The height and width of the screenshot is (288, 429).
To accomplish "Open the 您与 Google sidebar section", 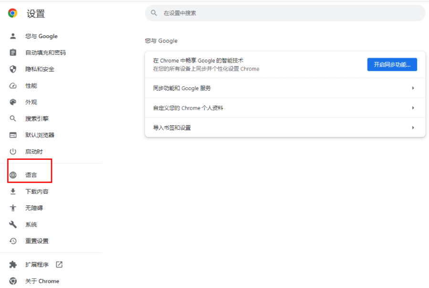I will [x=42, y=36].
